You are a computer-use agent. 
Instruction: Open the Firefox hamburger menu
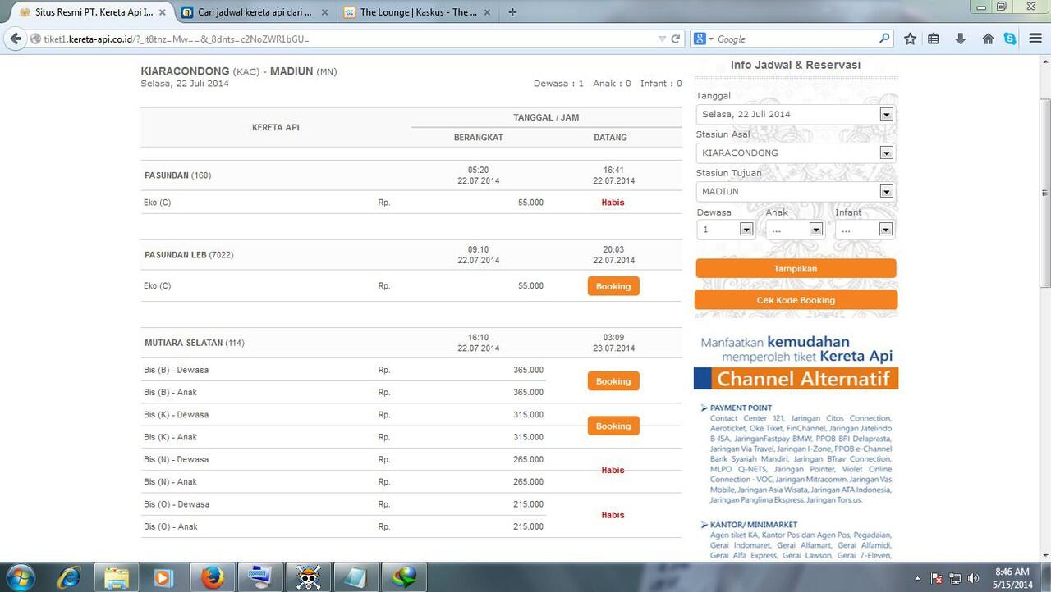[1035, 39]
